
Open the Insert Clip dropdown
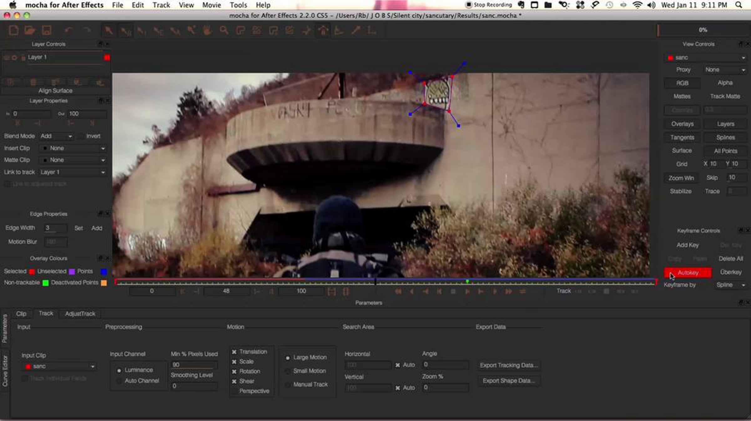[72, 148]
